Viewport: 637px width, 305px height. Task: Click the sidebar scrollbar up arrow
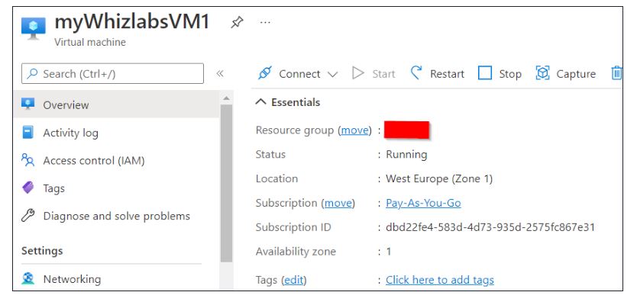[x=226, y=98]
